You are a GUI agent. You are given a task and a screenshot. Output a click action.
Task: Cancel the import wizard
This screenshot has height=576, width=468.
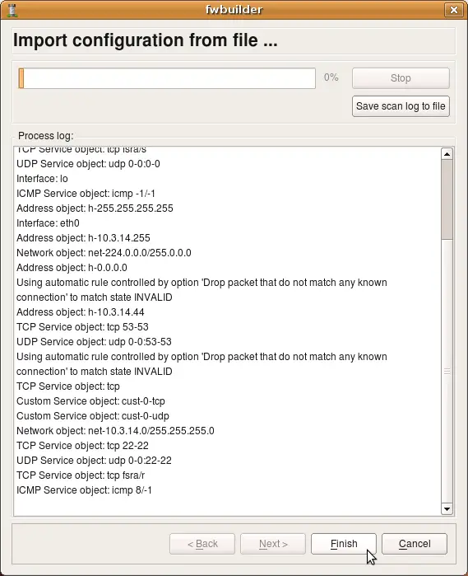coord(415,544)
